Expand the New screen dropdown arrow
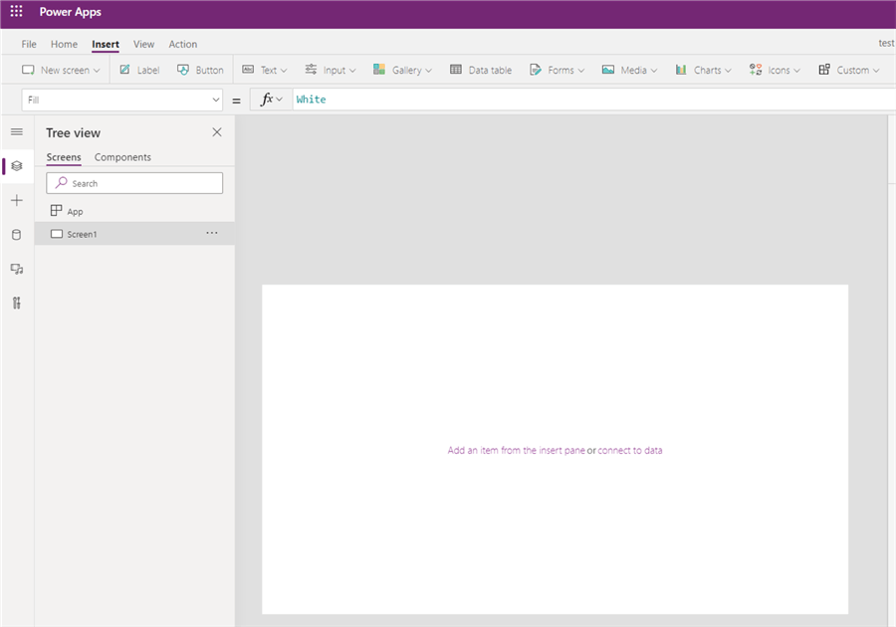896x627 pixels. point(97,71)
